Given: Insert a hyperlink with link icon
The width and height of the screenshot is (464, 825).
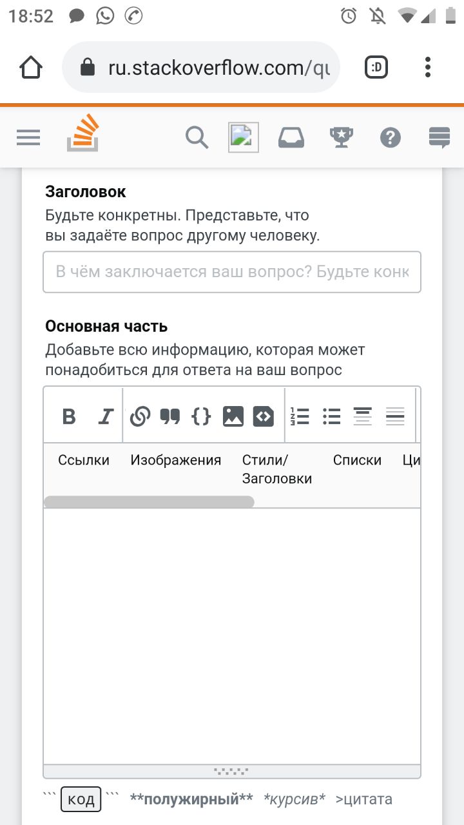Looking at the screenshot, I should 140,416.
